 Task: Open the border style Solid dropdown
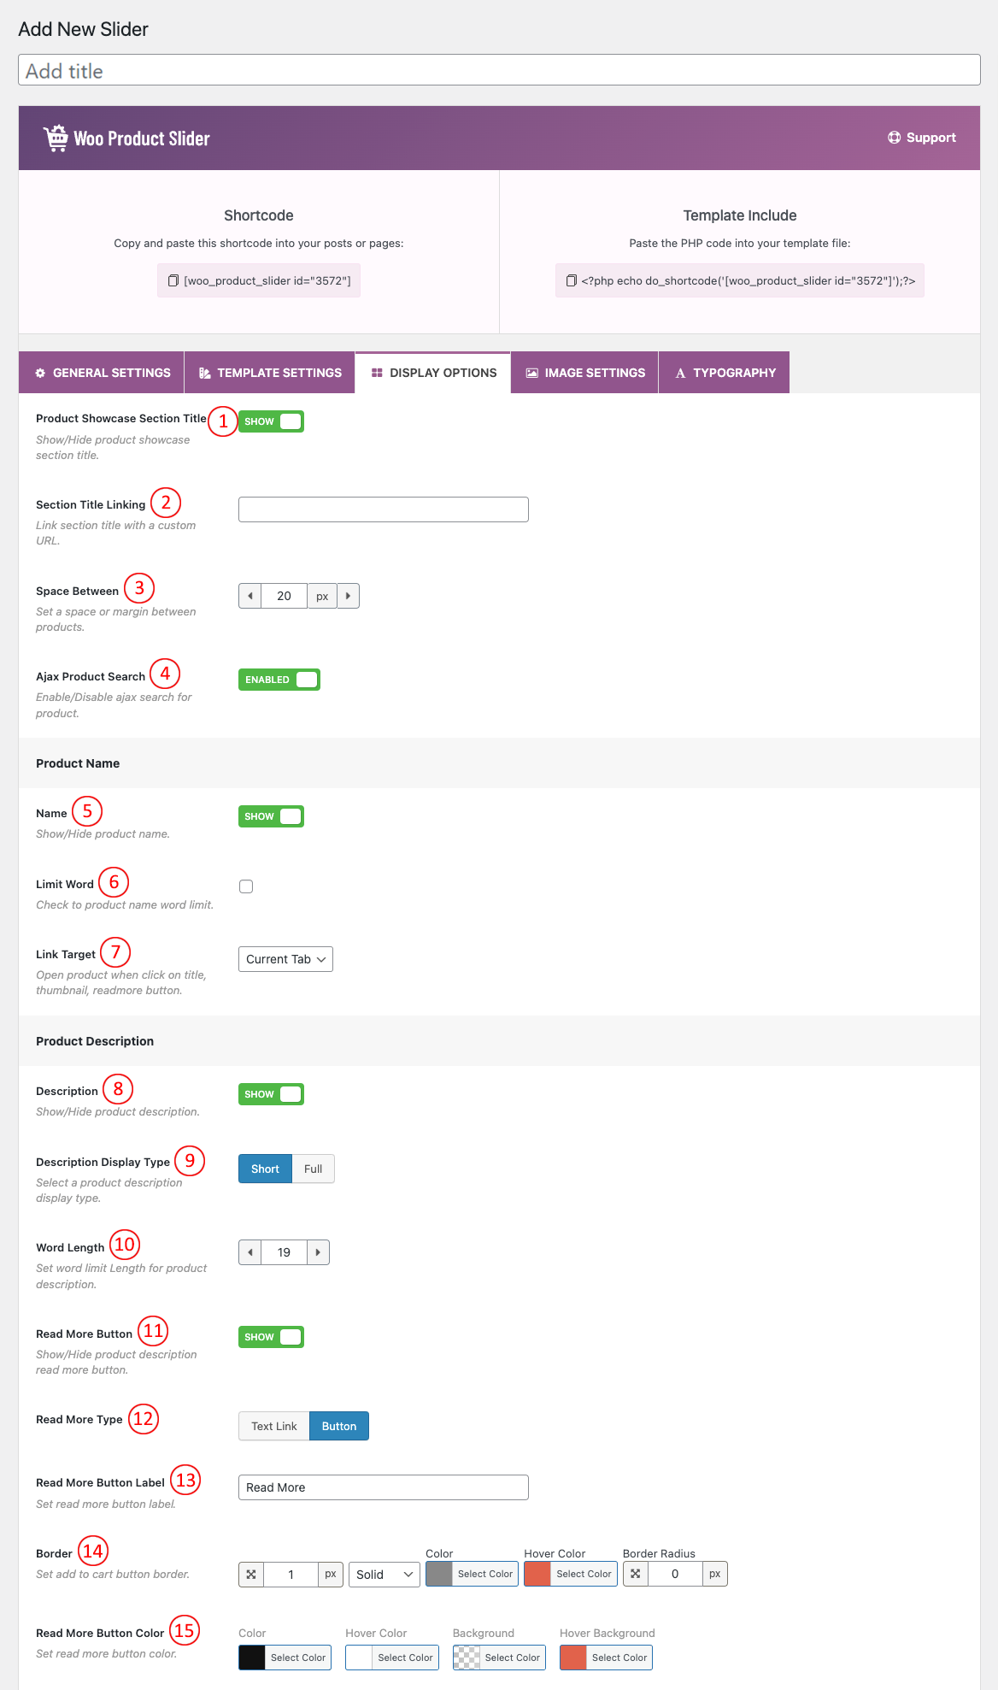click(385, 1575)
